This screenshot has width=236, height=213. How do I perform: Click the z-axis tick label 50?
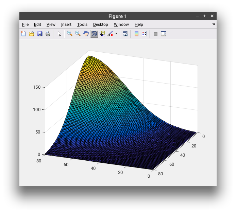[x=38, y=132]
